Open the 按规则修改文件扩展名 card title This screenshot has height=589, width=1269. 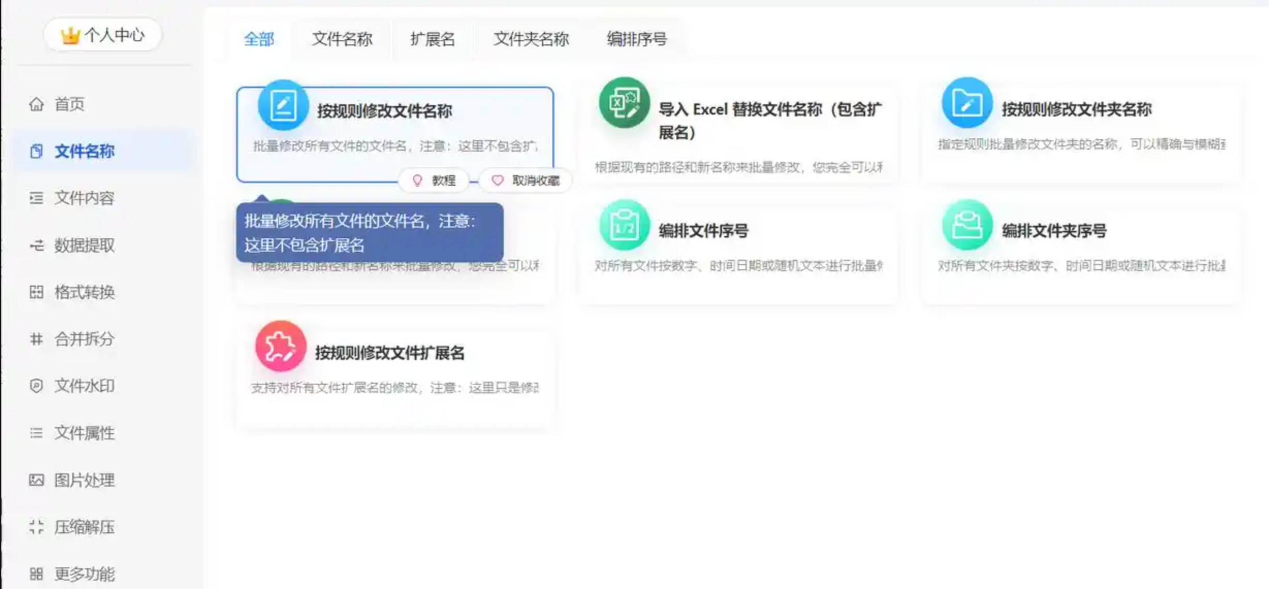tap(390, 353)
